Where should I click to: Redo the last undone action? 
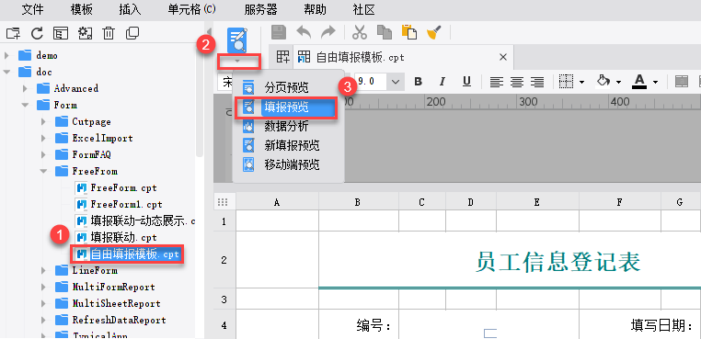coord(328,32)
